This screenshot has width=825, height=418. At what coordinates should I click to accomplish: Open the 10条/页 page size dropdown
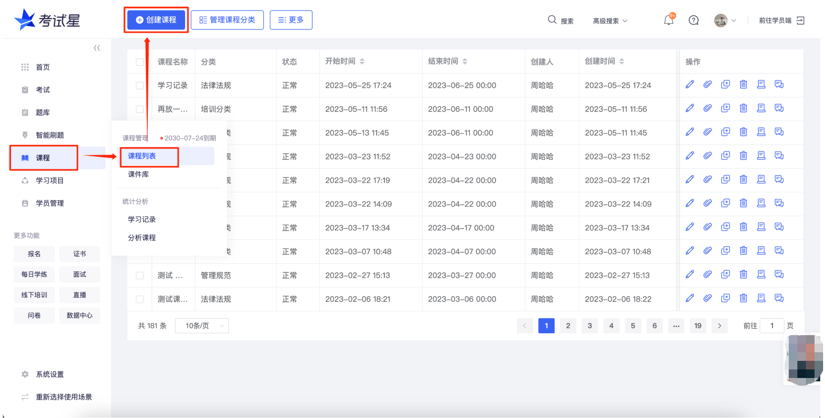point(202,326)
